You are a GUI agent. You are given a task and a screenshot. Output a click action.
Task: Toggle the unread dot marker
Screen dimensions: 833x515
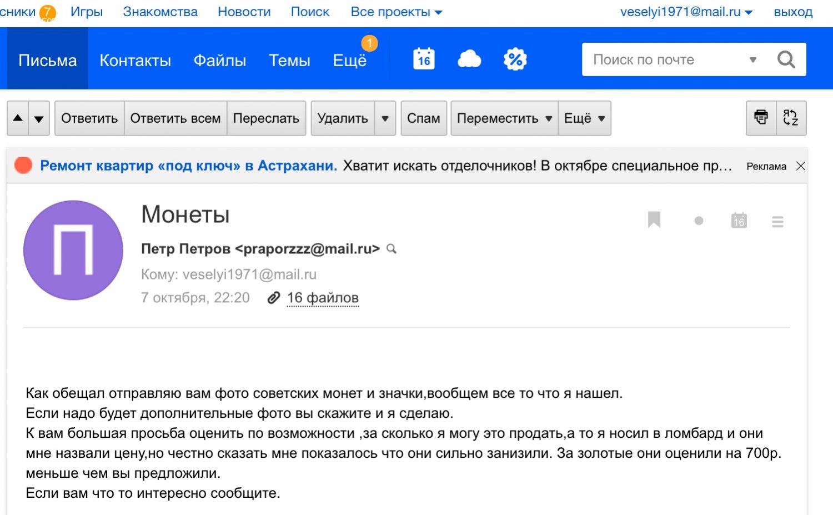coord(699,221)
